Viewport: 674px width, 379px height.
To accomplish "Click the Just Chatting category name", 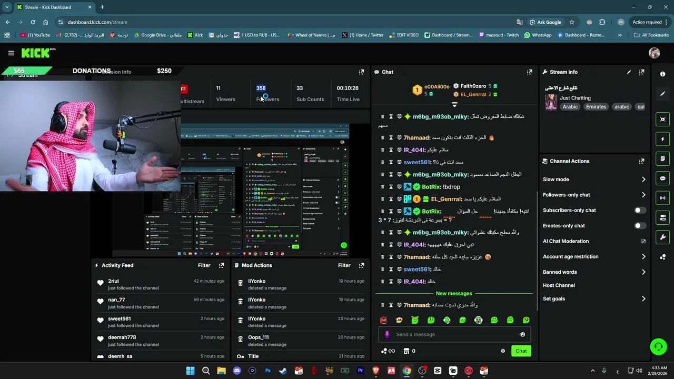I will point(575,98).
